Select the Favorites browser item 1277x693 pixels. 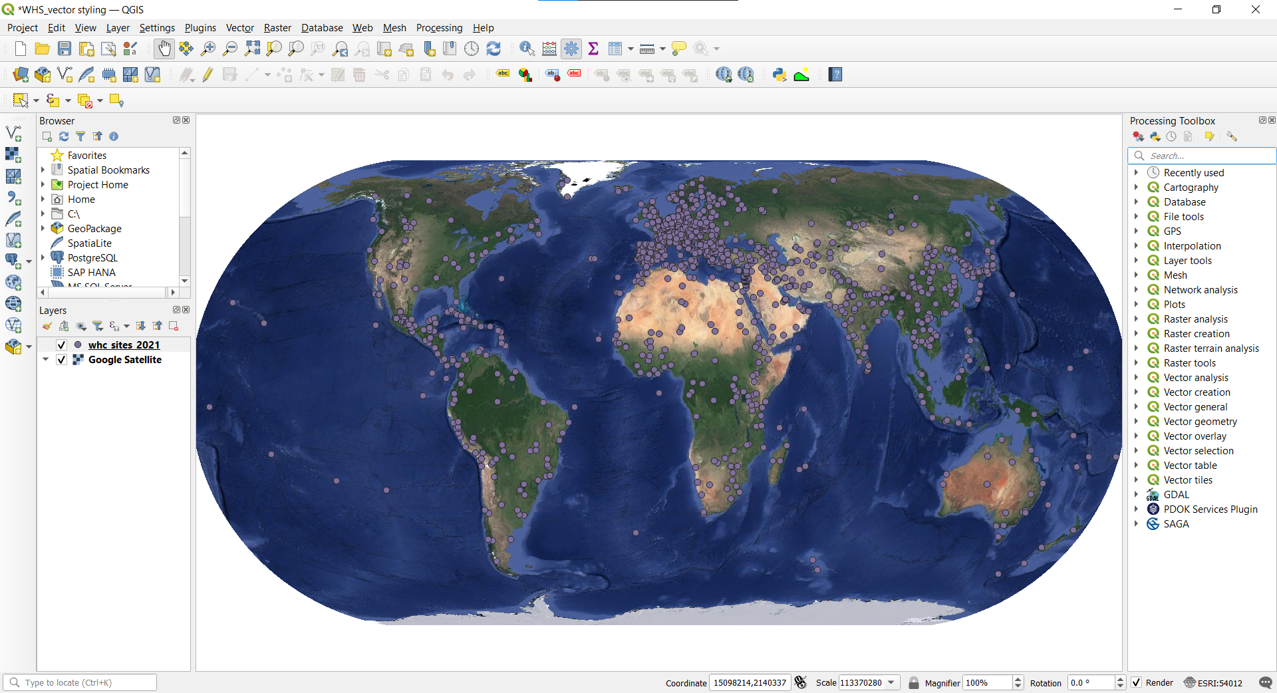86,156
